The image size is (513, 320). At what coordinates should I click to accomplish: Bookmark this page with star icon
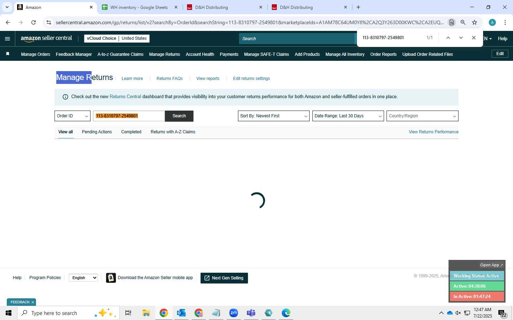(x=475, y=22)
